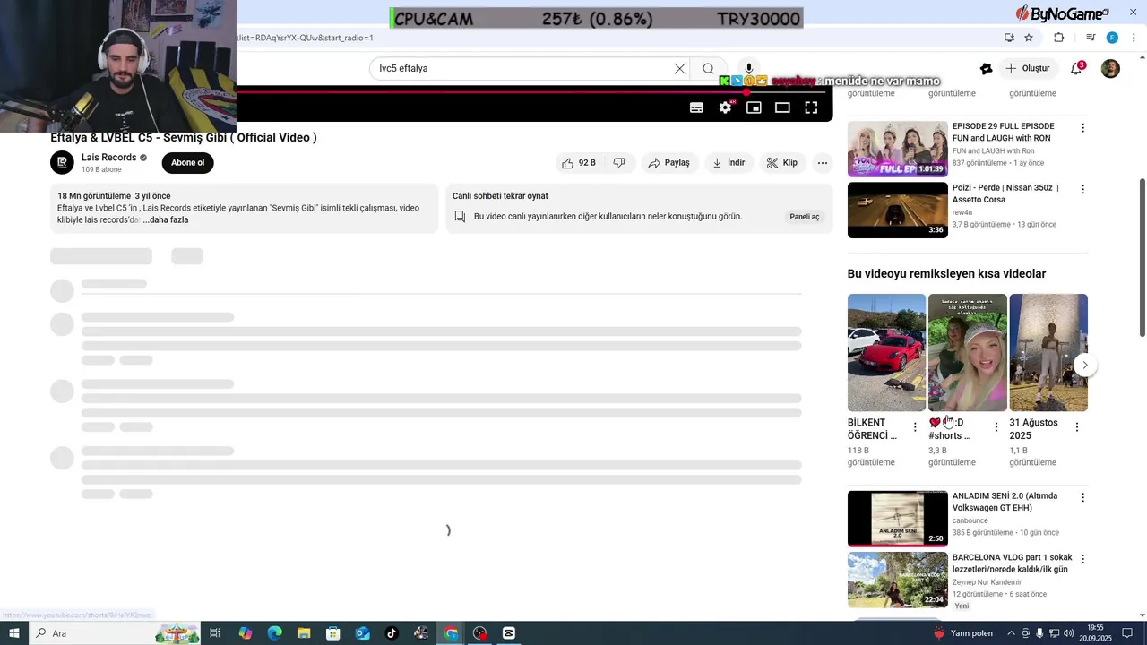Open Windows notification center

coord(1127,633)
